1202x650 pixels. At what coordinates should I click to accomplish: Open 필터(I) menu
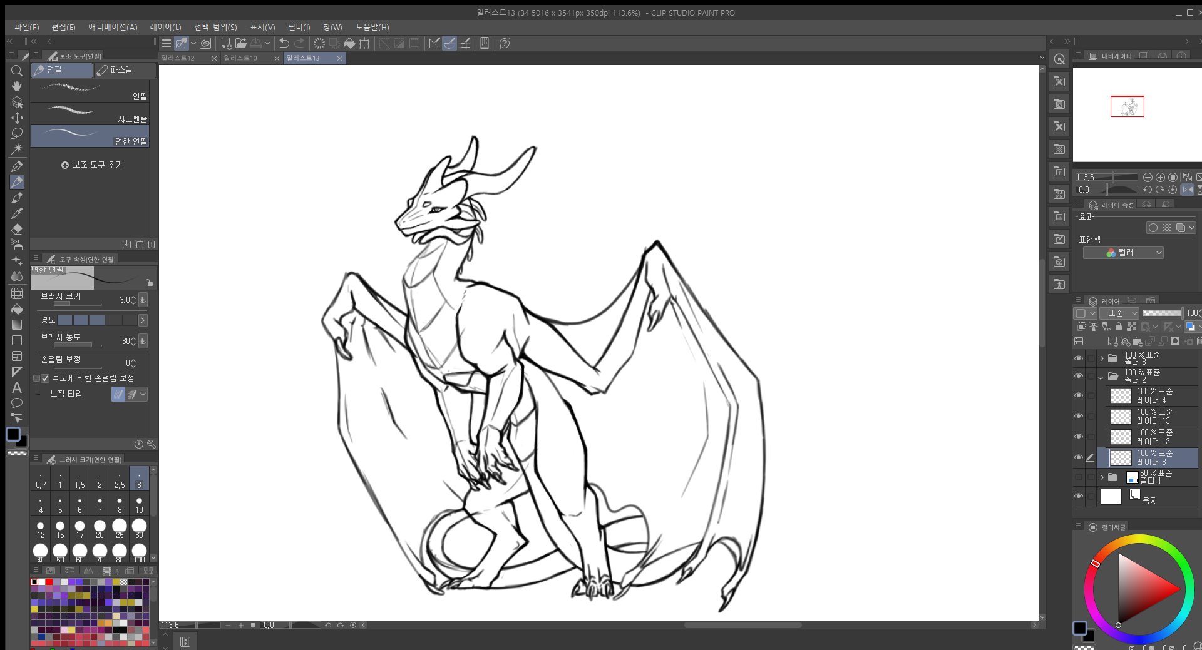(299, 27)
